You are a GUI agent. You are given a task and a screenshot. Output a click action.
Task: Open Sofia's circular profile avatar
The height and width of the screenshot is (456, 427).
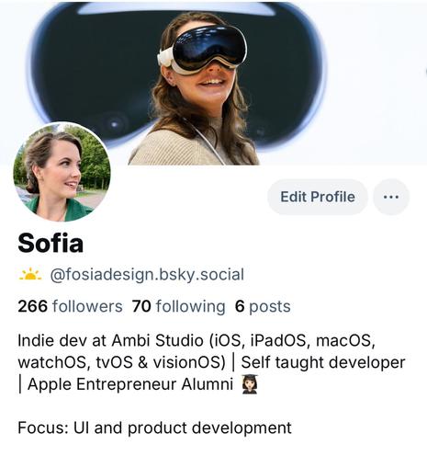pyautogui.click(x=62, y=172)
